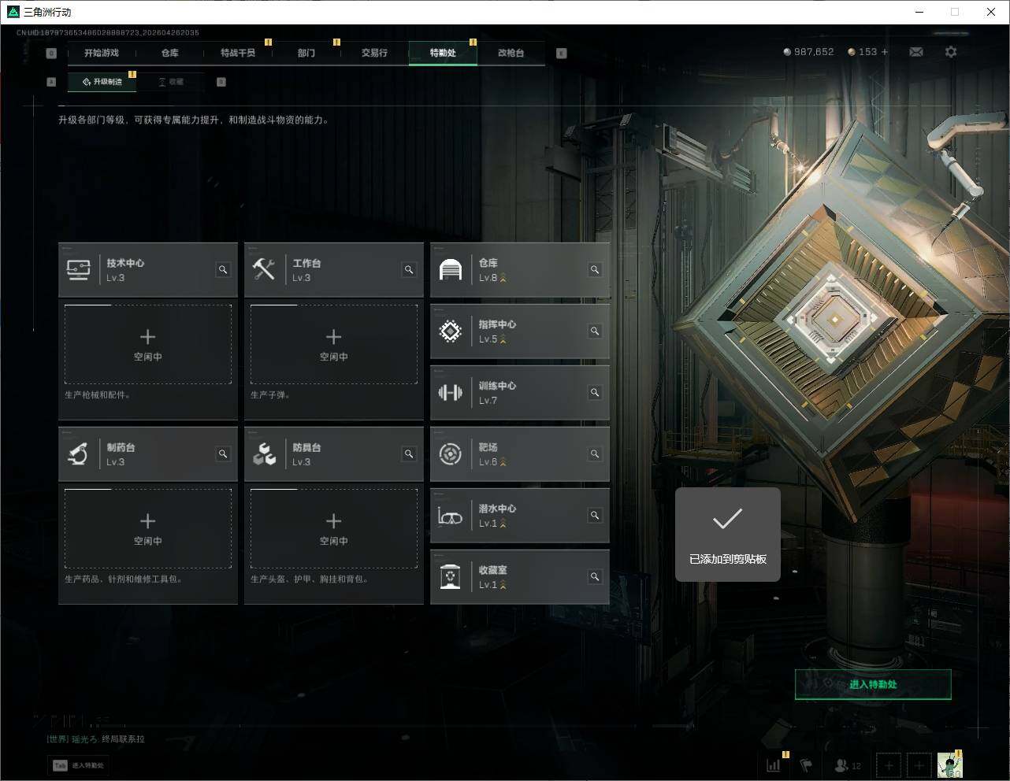
Task: Select the 升级制造 sub-tab
Action: click(102, 82)
